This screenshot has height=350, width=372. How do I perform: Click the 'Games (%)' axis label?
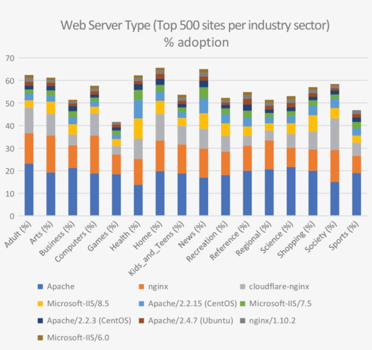[x=103, y=236]
